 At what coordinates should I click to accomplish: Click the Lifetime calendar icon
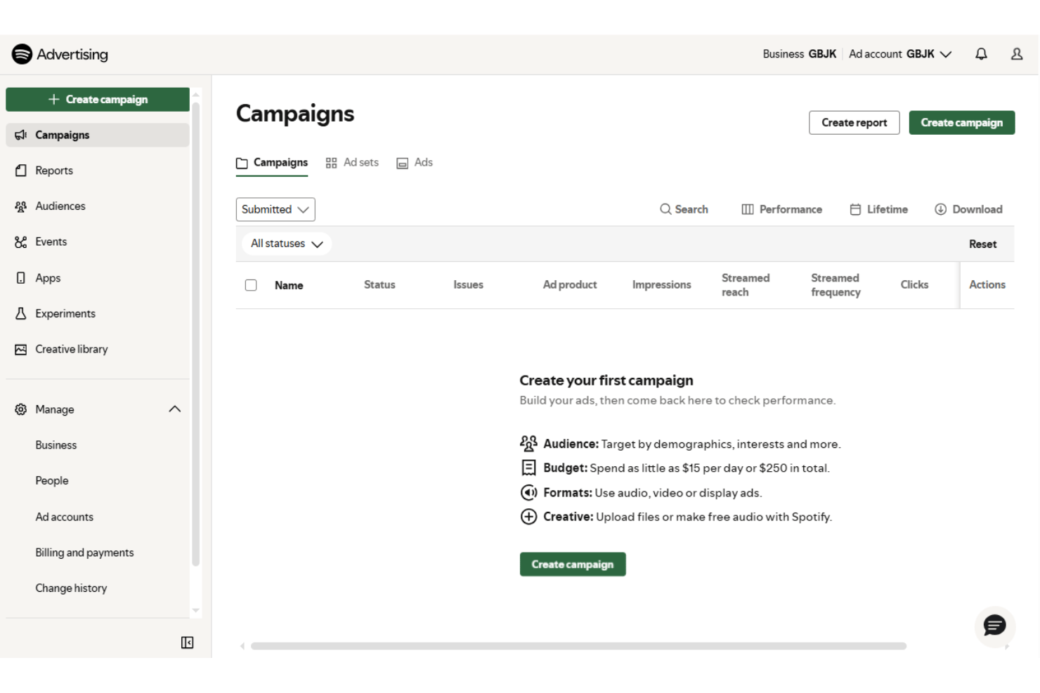tap(855, 209)
